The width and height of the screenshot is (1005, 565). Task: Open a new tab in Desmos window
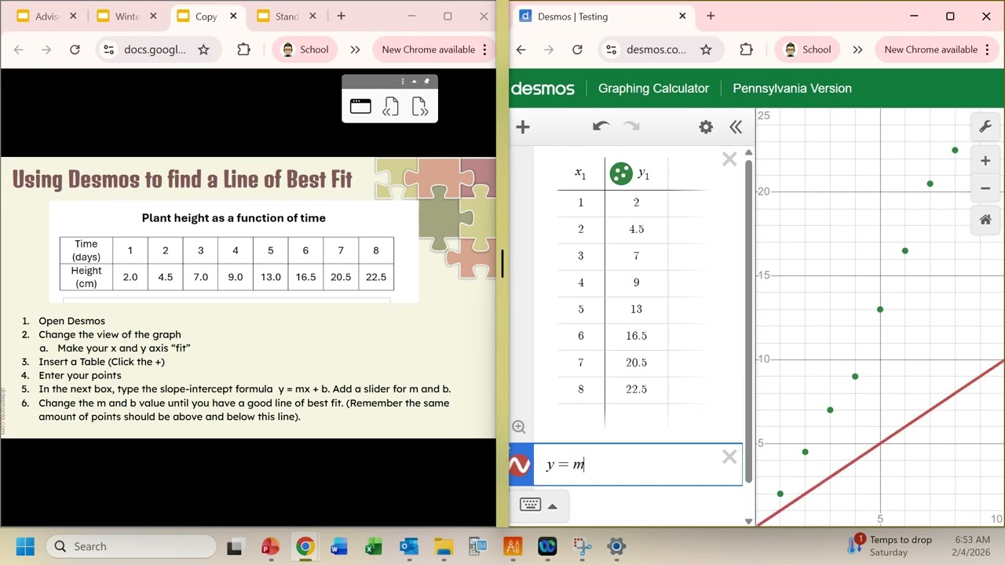pos(711,16)
